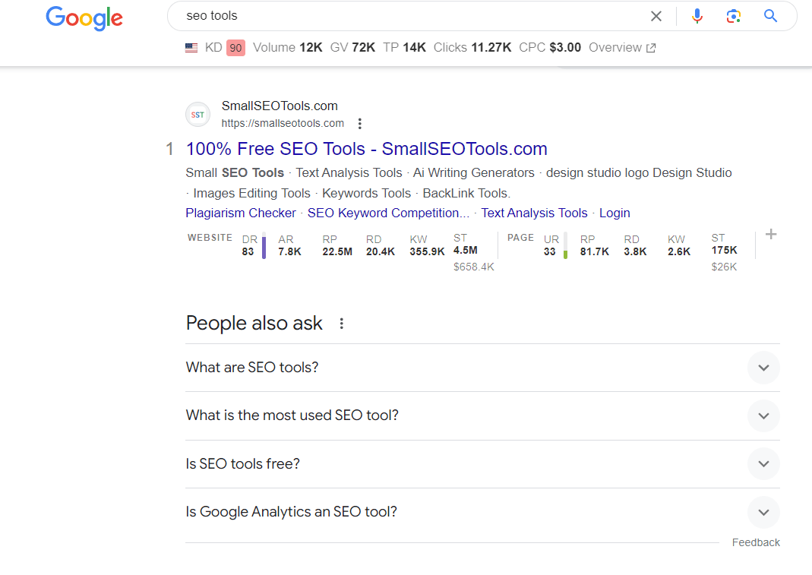Open Google Lens image search

(x=733, y=16)
